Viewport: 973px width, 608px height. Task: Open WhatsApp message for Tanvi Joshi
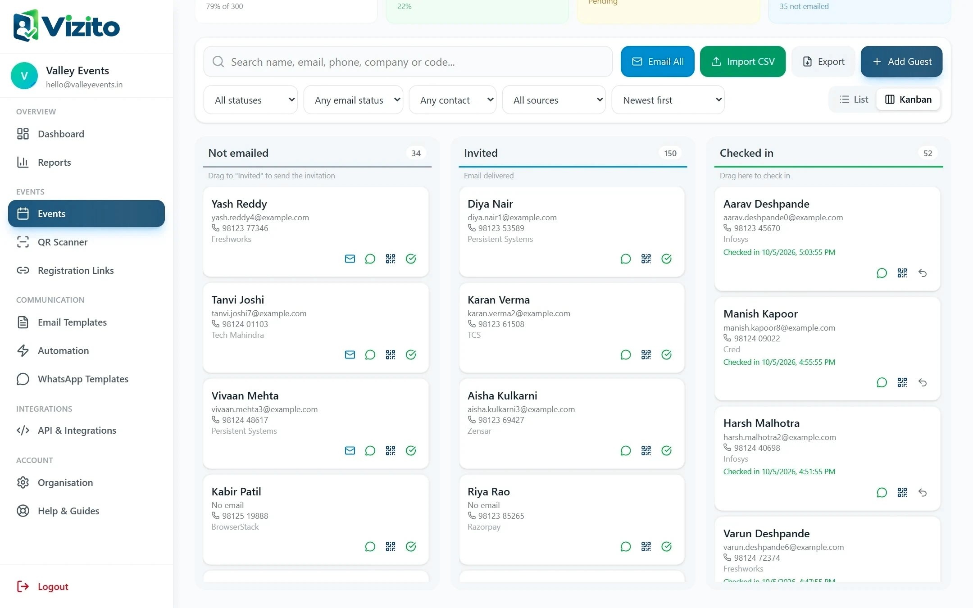click(x=370, y=354)
